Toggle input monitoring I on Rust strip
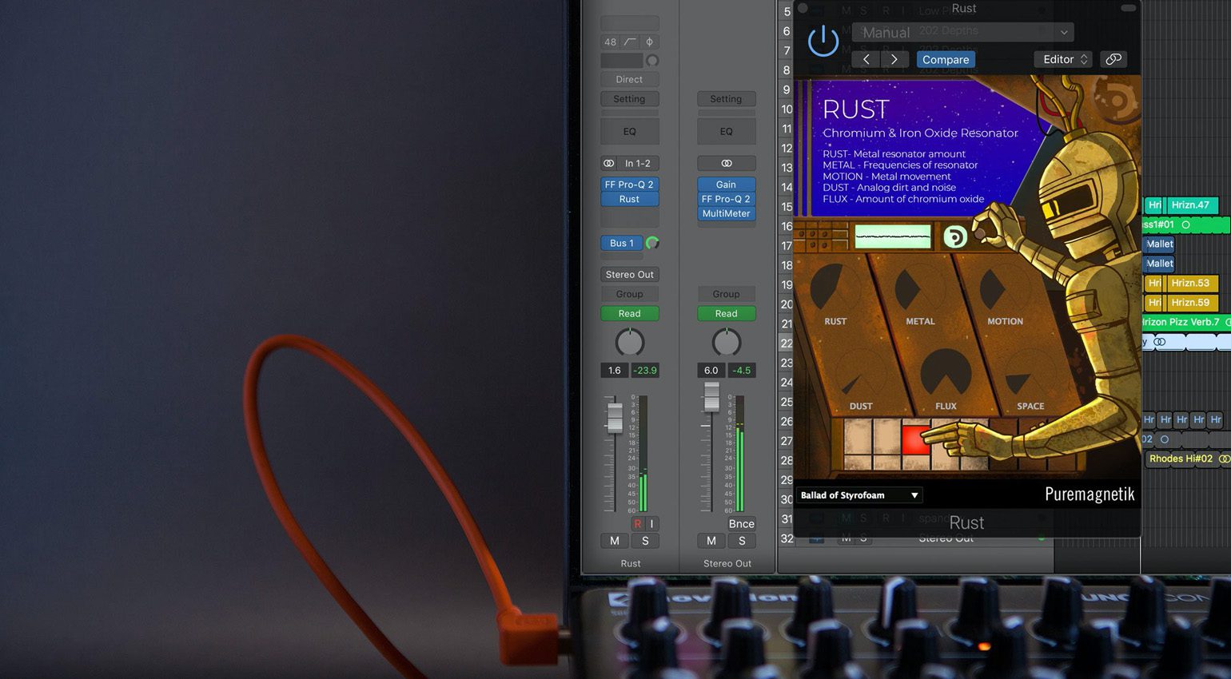This screenshot has height=679, width=1231. [x=651, y=524]
